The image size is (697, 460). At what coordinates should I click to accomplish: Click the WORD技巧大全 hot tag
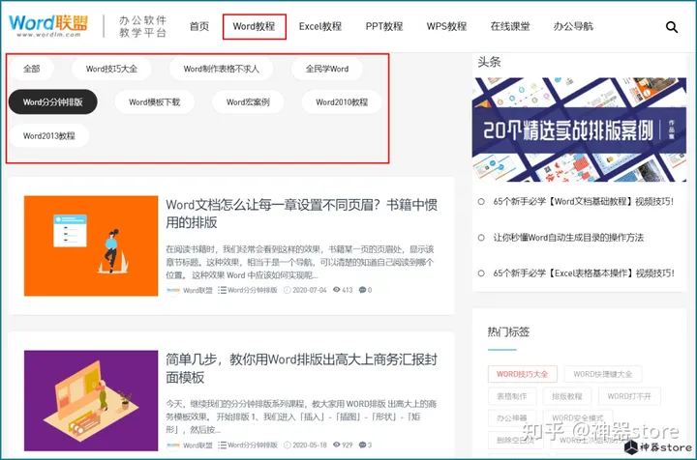[522, 373]
